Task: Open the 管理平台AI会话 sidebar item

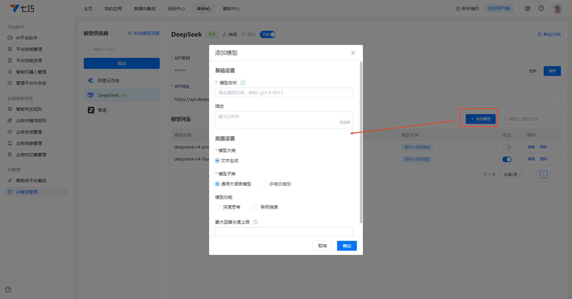Action: (38, 83)
